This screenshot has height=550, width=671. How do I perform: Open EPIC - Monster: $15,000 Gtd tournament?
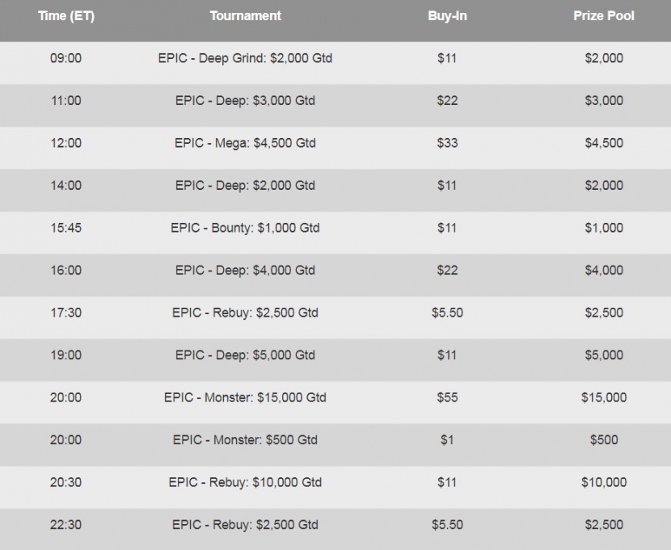tap(245, 397)
